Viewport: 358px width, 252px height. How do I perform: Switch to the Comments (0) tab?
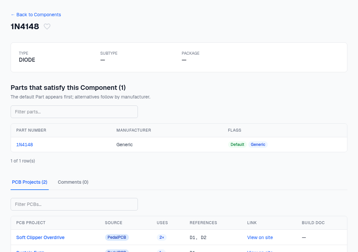click(73, 182)
